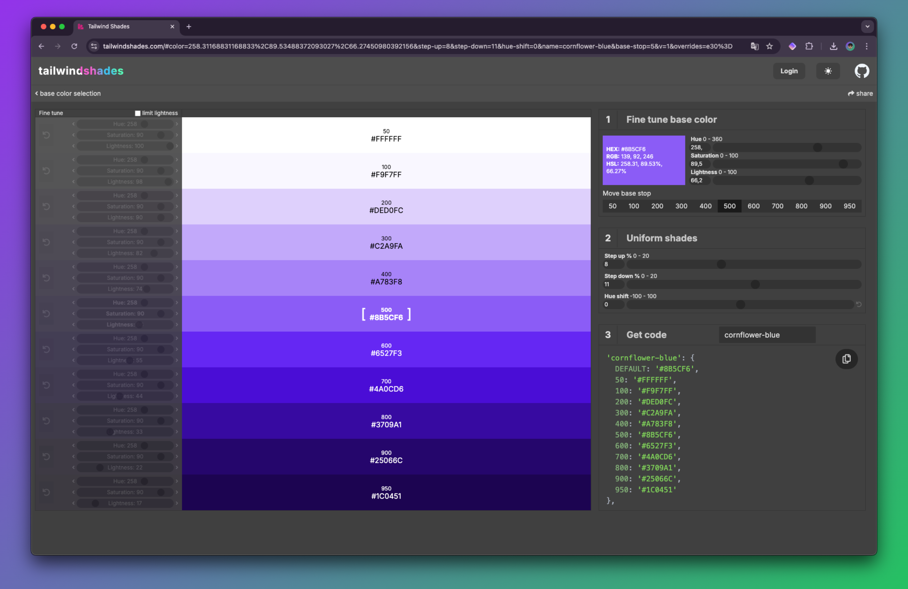Image resolution: width=908 pixels, height=589 pixels.
Task: Open the tailwindshades logo home link
Action: (x=81, y=71)
